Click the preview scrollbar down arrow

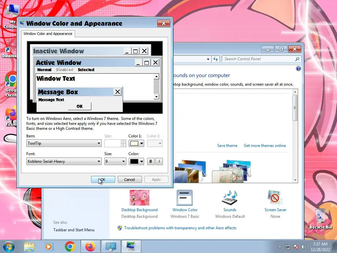coord(156,97)
